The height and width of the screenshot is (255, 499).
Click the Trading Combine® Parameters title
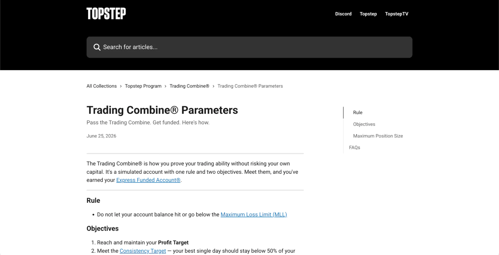[162, 110]
